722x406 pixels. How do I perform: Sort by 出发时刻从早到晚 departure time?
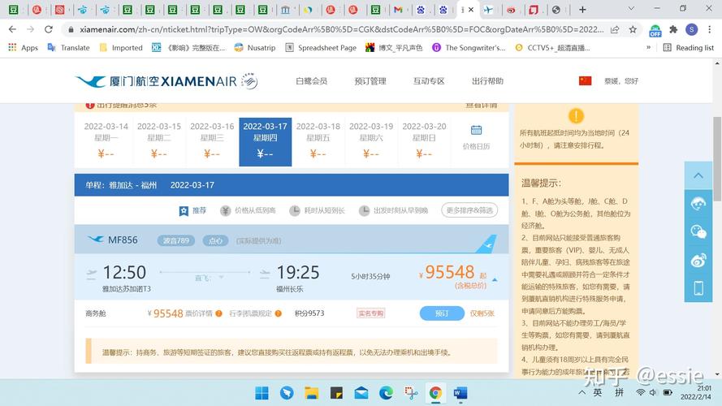point(394,210)
